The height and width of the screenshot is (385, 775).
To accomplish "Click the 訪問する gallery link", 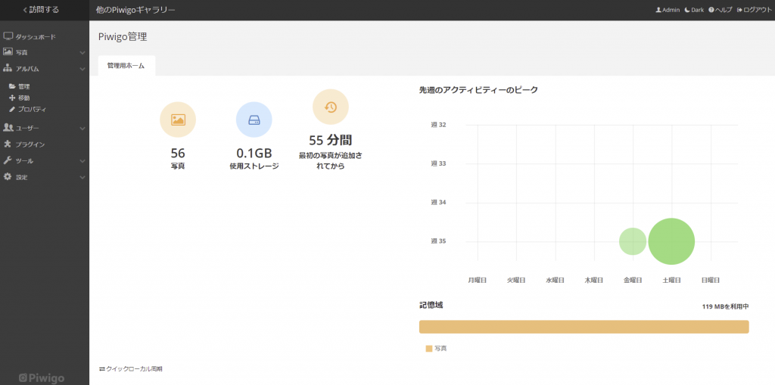I will [41, 10].
